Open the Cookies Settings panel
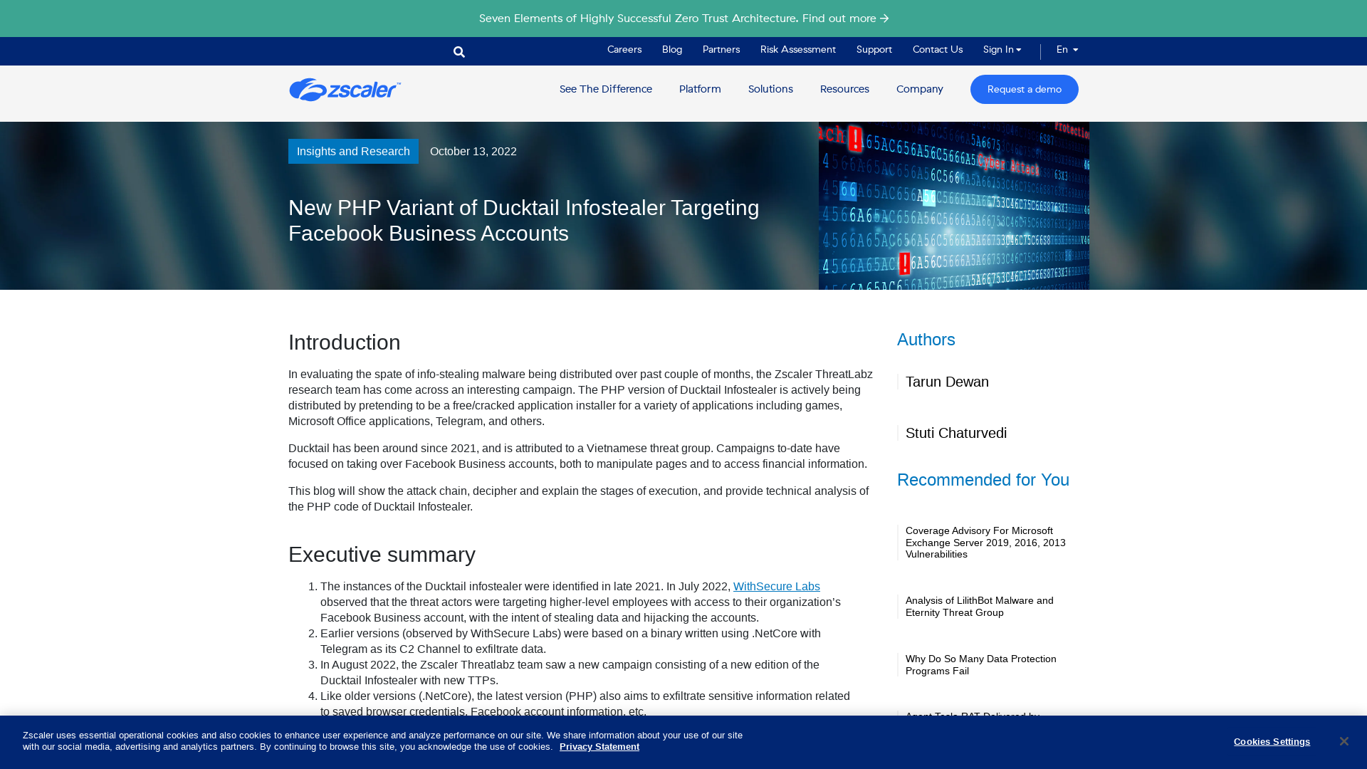Screen dimensions: 1367x769 (x=1272, y=741)
